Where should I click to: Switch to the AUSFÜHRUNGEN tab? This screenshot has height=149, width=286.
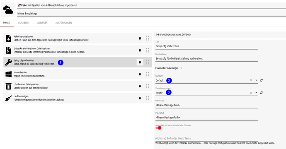(x=64, y=23)
